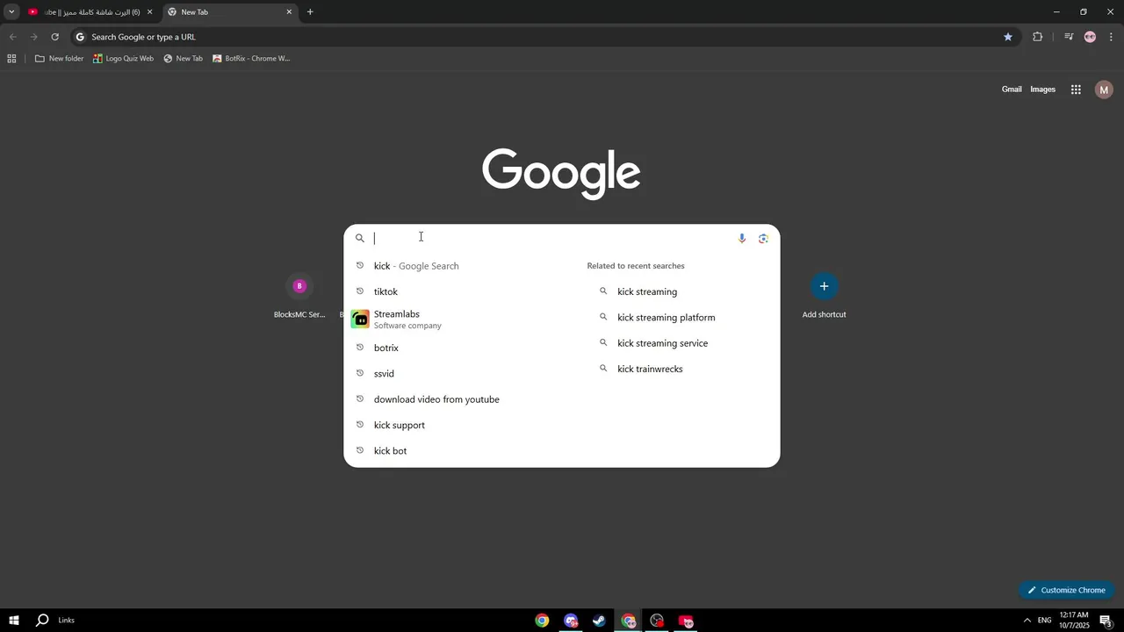Open Windows taskbar search
The width and height of the screenshot is (1124, 632).
click(x=42, y=621)
